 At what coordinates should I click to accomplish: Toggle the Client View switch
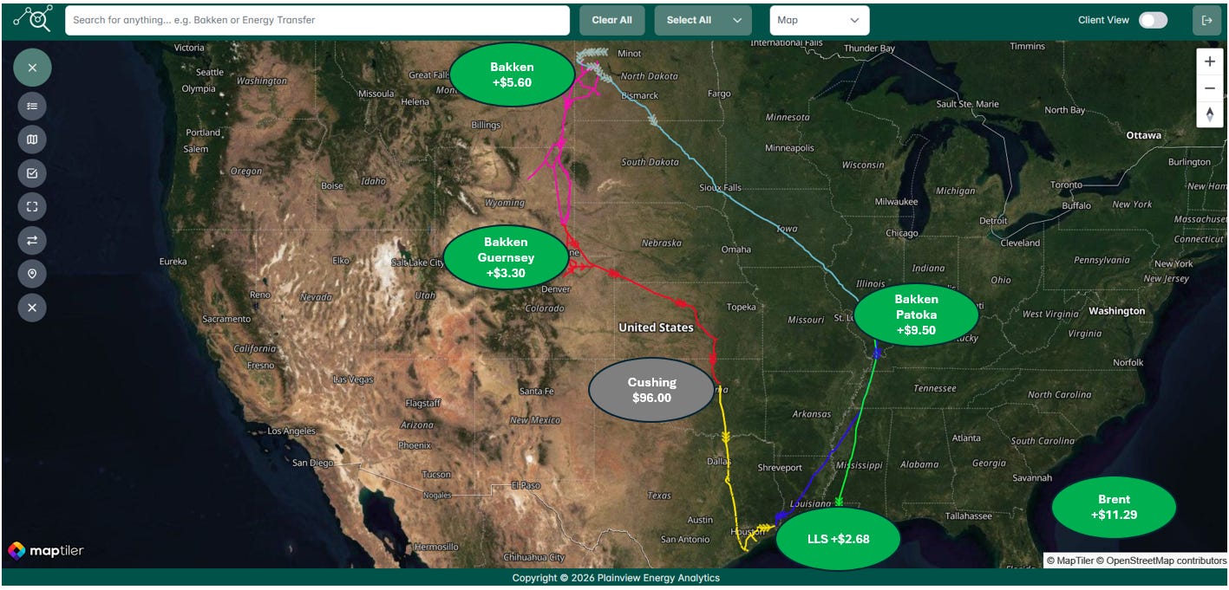pyautogui.click(x=1153, y=20)
